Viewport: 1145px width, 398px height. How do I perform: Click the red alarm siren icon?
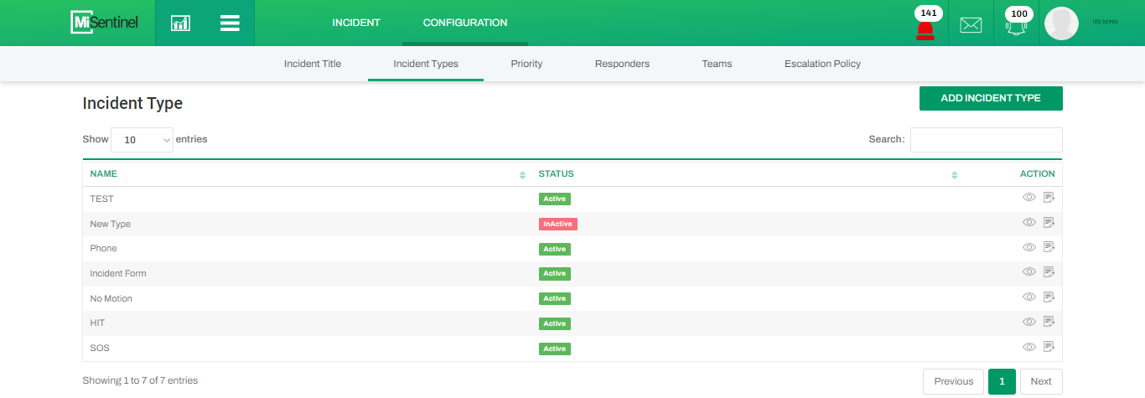coord(925,30)
